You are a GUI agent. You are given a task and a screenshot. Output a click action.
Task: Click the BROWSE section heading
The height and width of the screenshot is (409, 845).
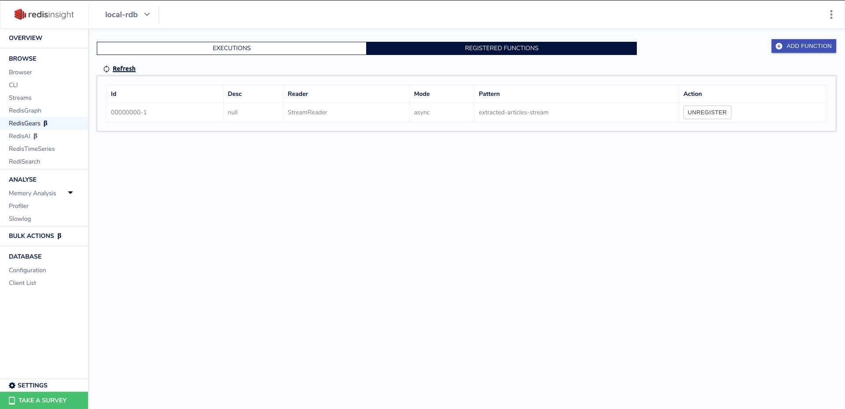pyautogui.click(x=22, y=58)
